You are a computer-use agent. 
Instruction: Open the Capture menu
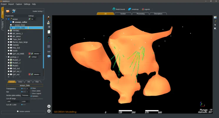pos(19,4)
